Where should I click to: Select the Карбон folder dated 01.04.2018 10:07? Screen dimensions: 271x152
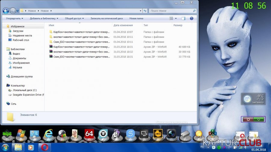(x=120, y=32)
